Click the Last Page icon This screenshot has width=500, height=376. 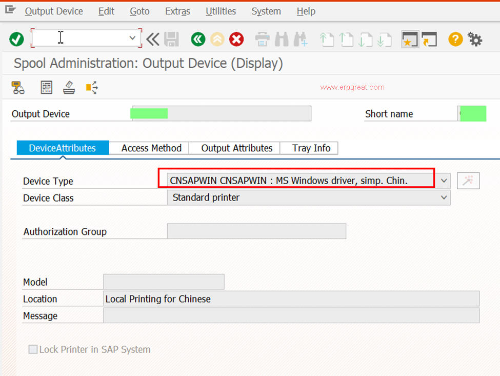tap(384, 39)
